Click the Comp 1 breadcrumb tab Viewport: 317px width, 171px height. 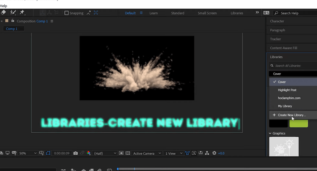(14, 29)
